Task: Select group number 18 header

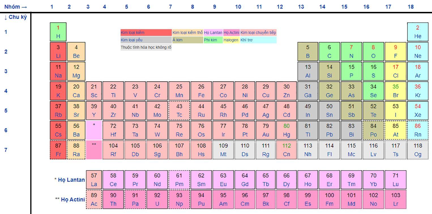Action: point(410,7)
